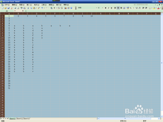
Task: Cut selection with the scissors icon
Action: 28,8
